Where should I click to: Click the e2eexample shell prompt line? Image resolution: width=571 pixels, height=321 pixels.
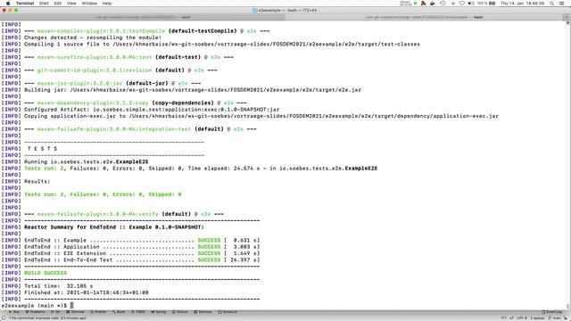point(37,305)
